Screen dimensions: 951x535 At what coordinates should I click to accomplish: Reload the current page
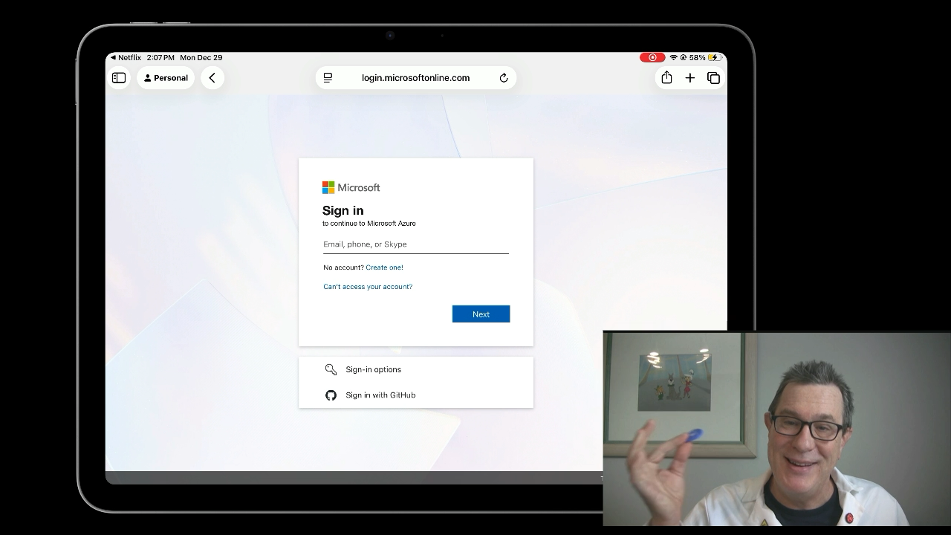click(x=504, y=78)
